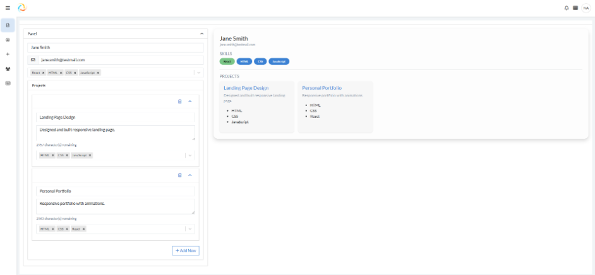Viewport: 595px width, 275px height.
Task: Delete the Landing Page Design project
Action: coord(179,101)
